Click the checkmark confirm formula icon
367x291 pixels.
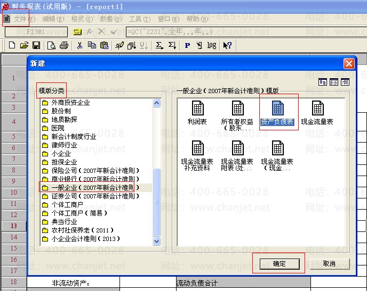(114, 31)
